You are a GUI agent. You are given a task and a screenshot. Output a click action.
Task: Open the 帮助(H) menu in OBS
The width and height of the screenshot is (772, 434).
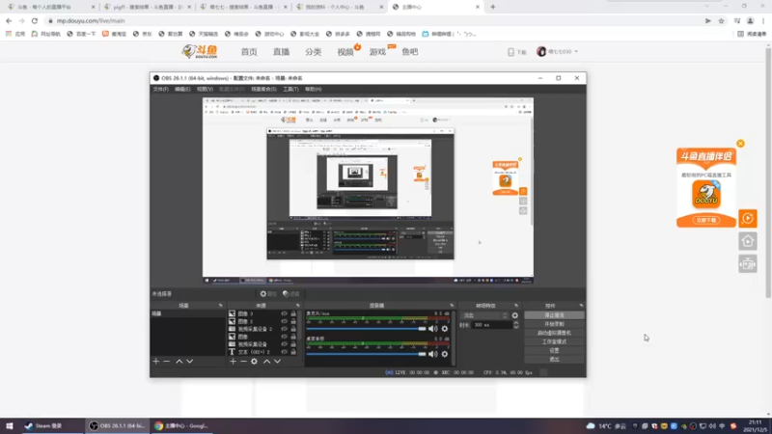313,89
